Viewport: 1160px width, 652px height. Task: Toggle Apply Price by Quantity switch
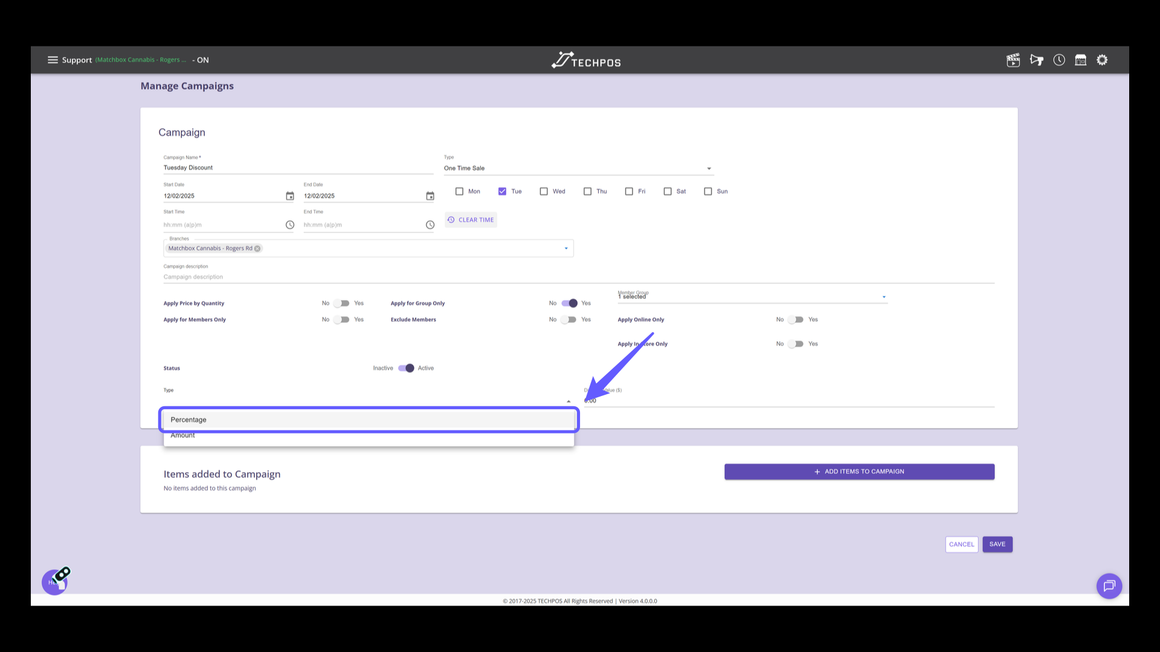342,304
